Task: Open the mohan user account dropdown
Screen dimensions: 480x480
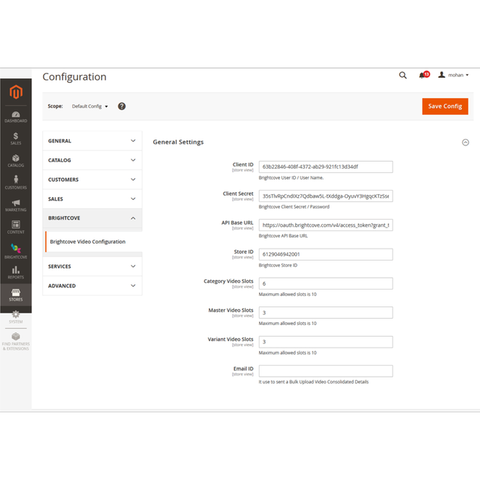Action: (x=455, y=75)
